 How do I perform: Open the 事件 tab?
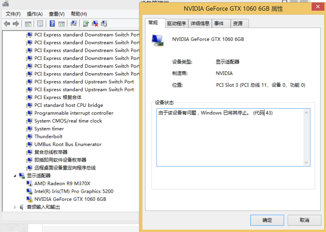pyautogui.click(x=221, y=23)
